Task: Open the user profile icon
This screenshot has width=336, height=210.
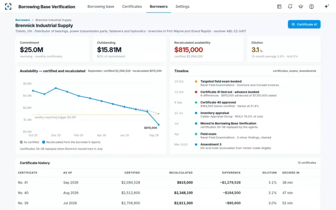Action: click(311, 6)
